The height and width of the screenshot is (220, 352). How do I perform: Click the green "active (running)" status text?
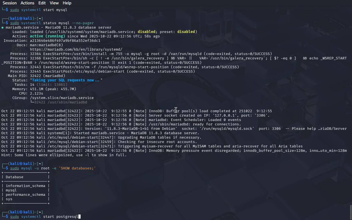point(47,36)
